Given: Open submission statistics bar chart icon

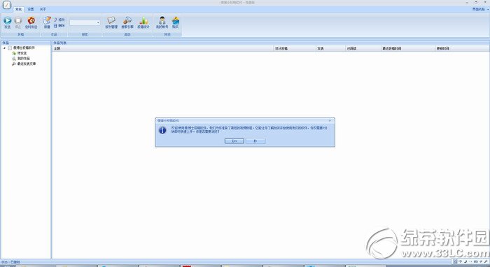Looking at the screenshot, I should 143,23.
